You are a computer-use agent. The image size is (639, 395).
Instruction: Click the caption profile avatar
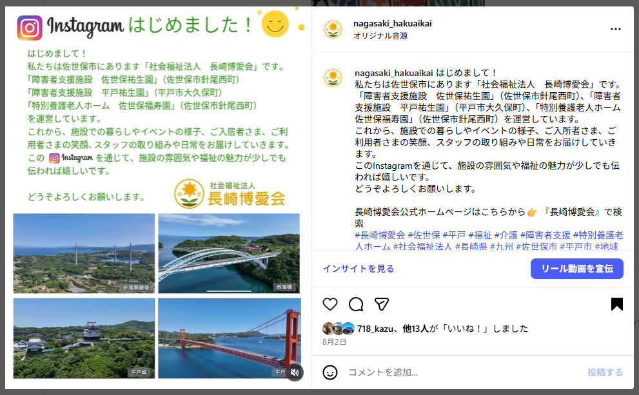pos(333,78)
